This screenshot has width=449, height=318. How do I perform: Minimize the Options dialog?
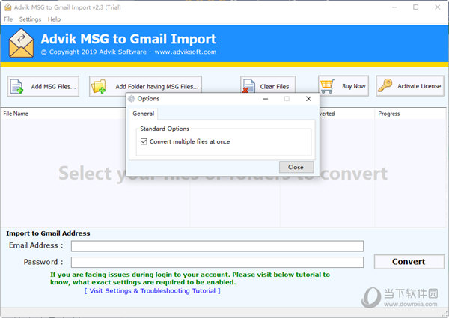pos(266,99)
